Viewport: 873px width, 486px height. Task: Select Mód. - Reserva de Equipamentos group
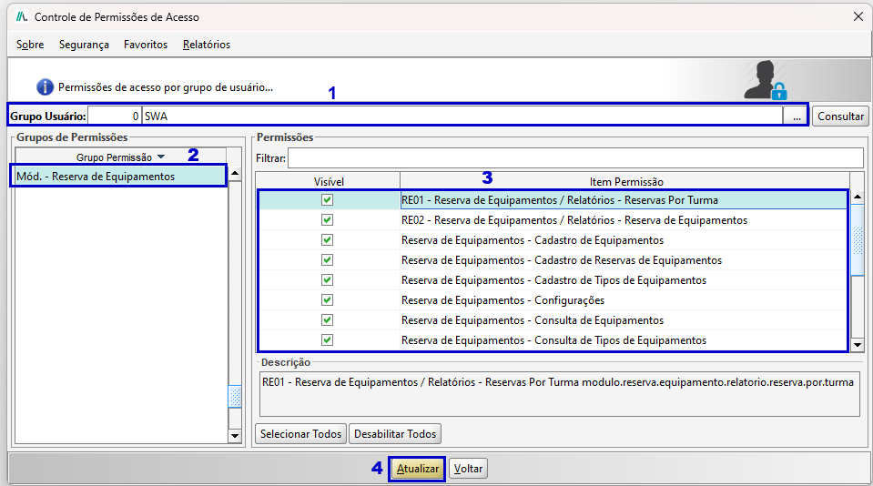120,177
